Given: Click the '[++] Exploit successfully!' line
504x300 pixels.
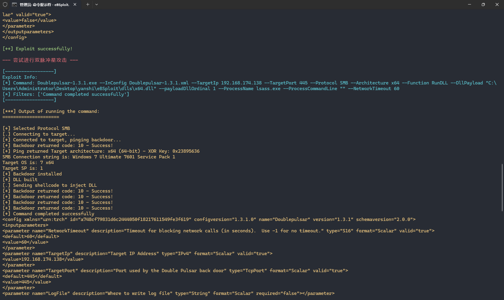Looking at the screenshot, I should click(37, 49).
